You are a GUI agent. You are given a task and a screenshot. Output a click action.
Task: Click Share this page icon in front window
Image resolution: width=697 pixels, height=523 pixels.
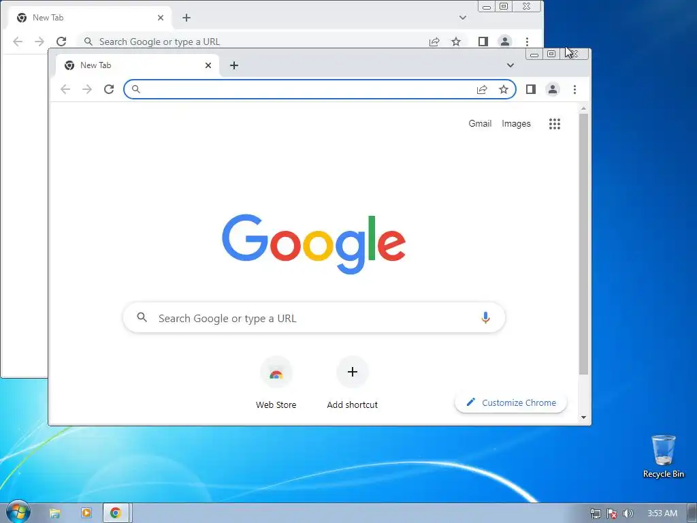482,89
